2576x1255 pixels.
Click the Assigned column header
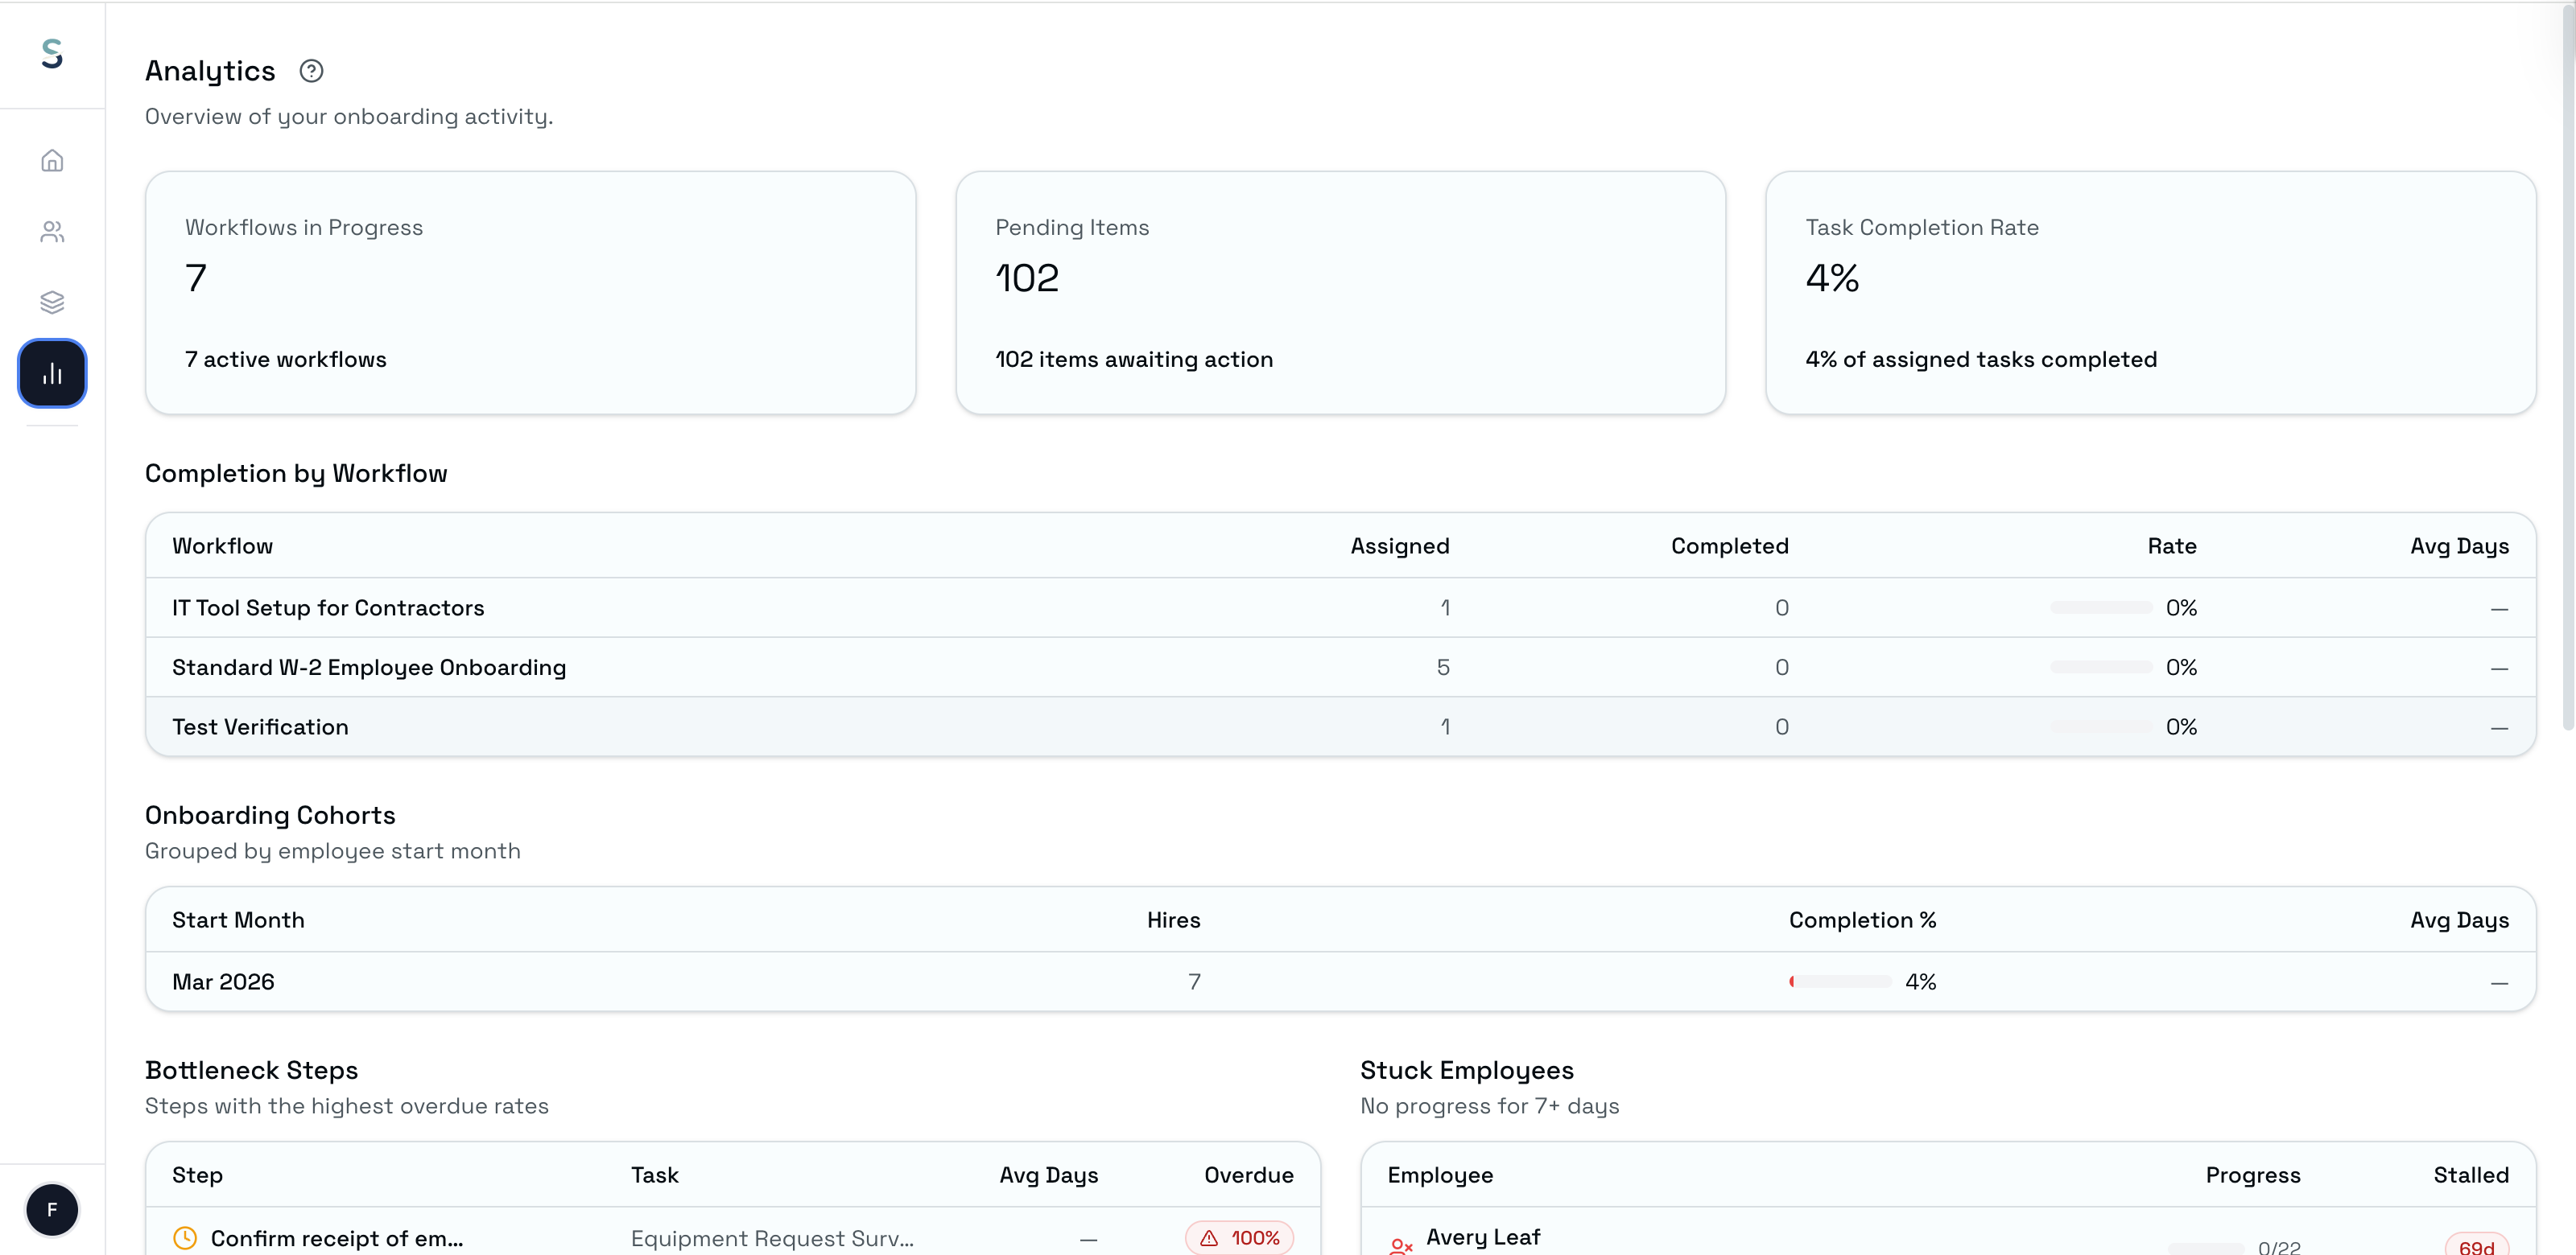pos(1399,545)
